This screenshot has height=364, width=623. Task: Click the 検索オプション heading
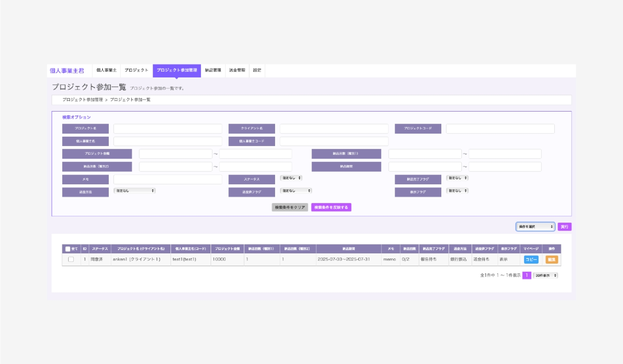pyautogui.click(x=77, y=117)
